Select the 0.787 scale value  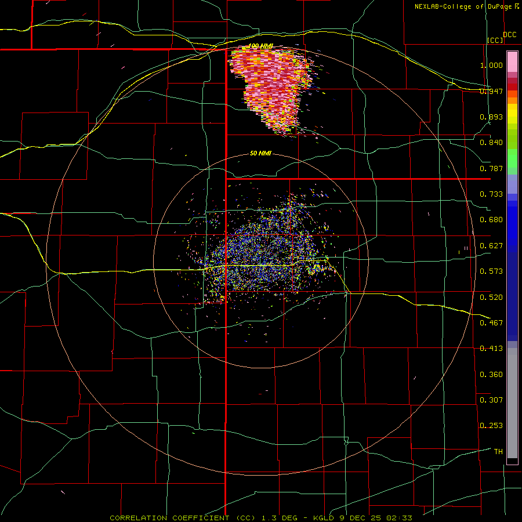(x=491, y=168)
